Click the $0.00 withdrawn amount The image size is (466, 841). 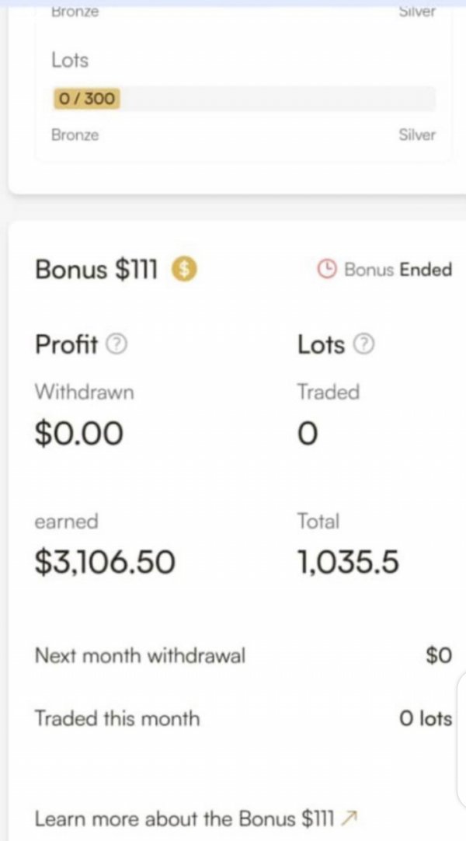pyautogui.click(x=78, y=433)
